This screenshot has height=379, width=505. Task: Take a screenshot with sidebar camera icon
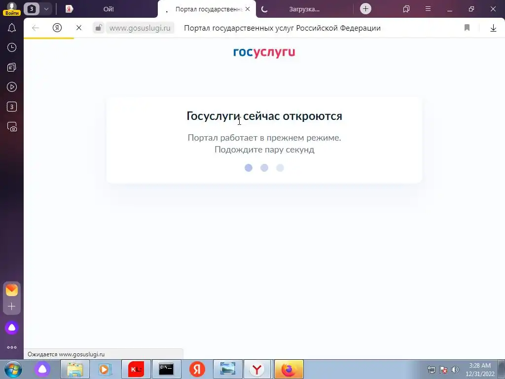click(12, 127)
